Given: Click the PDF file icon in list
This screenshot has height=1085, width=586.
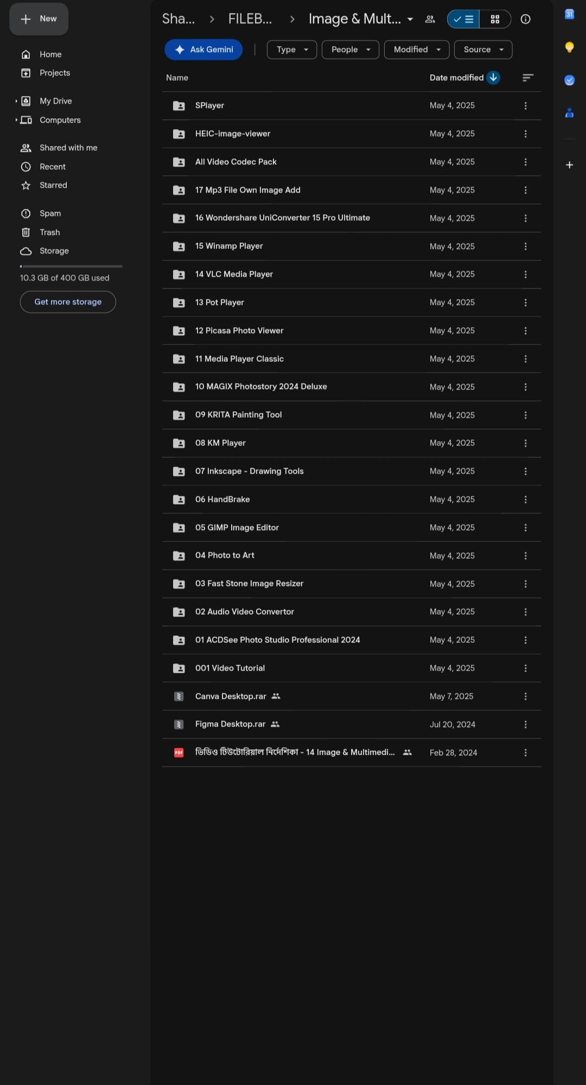Looking at the screenshot, I should pos(179,752).
